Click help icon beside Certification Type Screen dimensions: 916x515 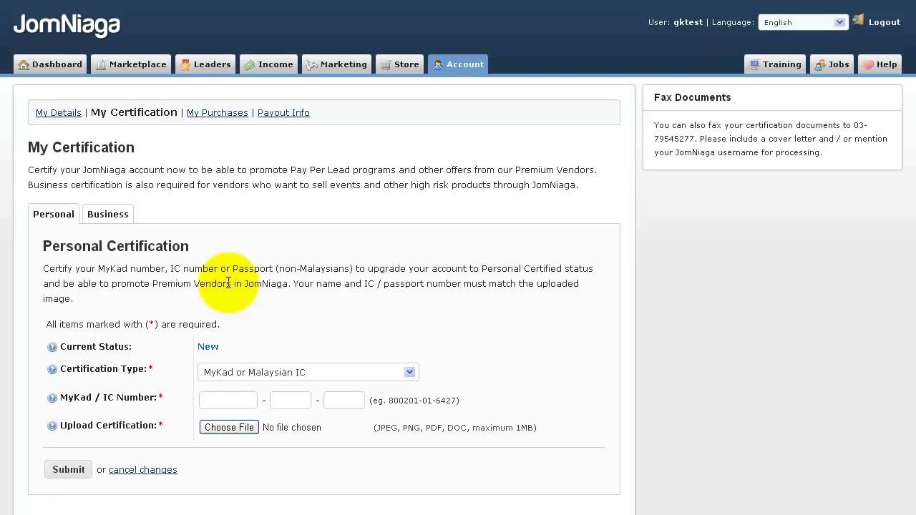(x=52, y=369)
